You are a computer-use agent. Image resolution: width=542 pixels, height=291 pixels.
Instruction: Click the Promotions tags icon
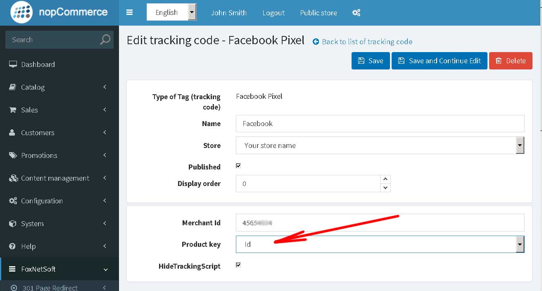coord(13,155)
